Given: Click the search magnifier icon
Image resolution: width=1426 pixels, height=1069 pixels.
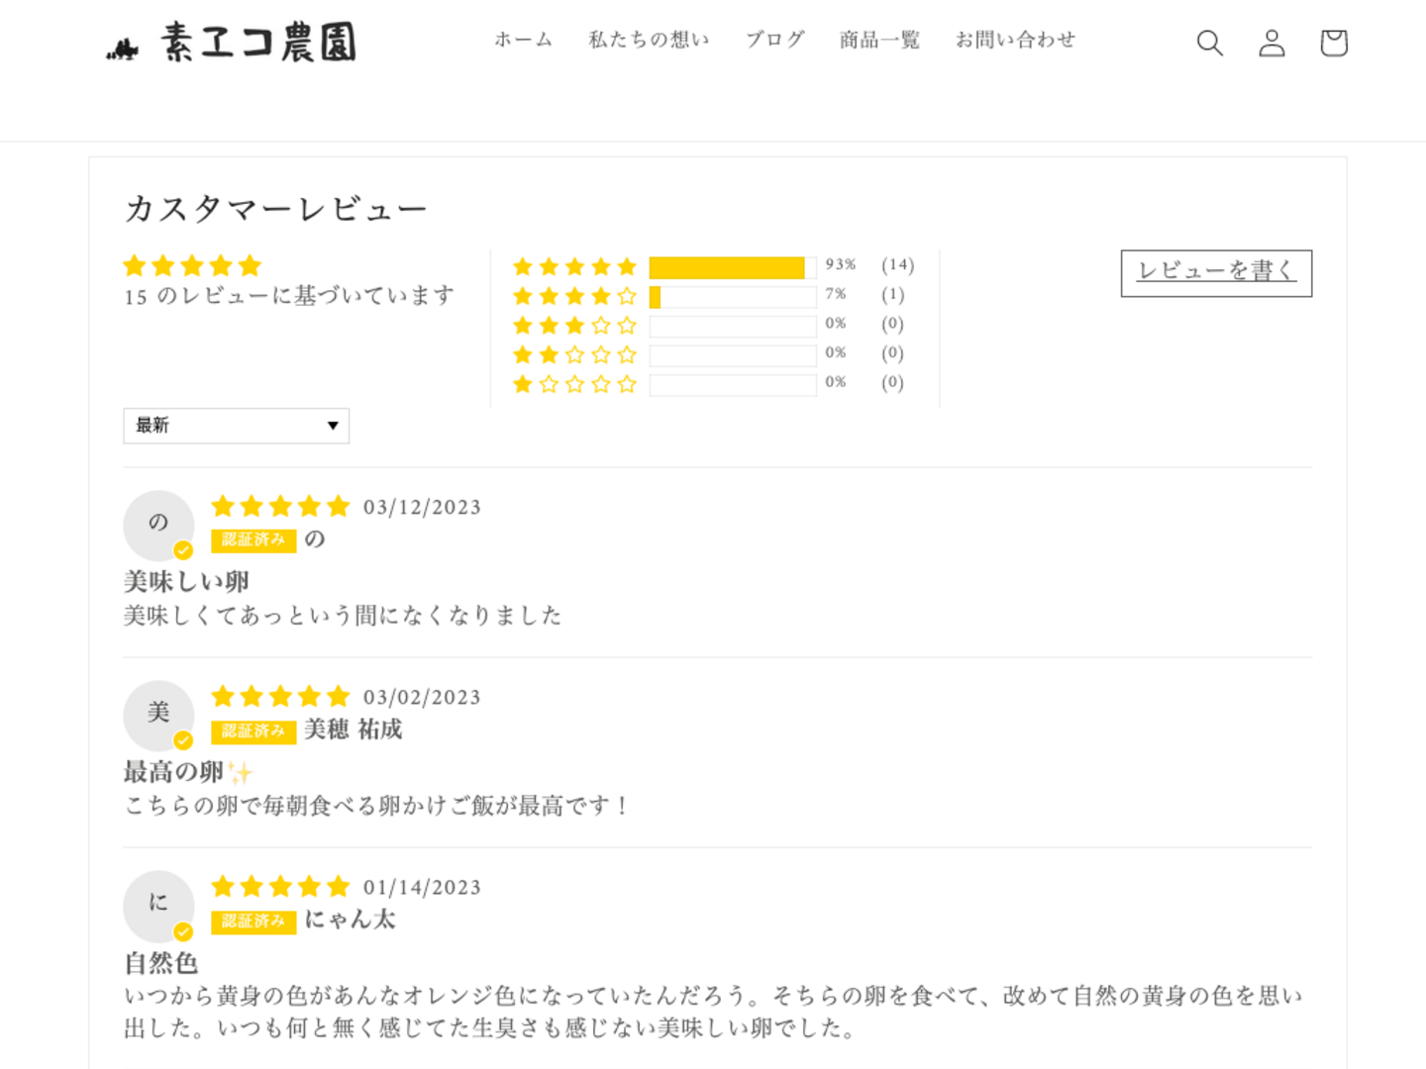Looking at the screenshot, I should (x=1209, y=43).
